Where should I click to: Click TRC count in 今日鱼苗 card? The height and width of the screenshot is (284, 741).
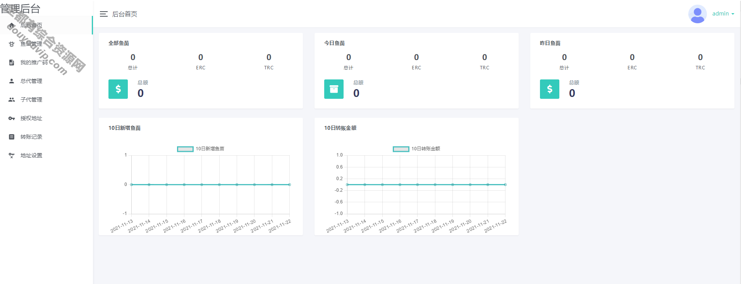(485, 57)
